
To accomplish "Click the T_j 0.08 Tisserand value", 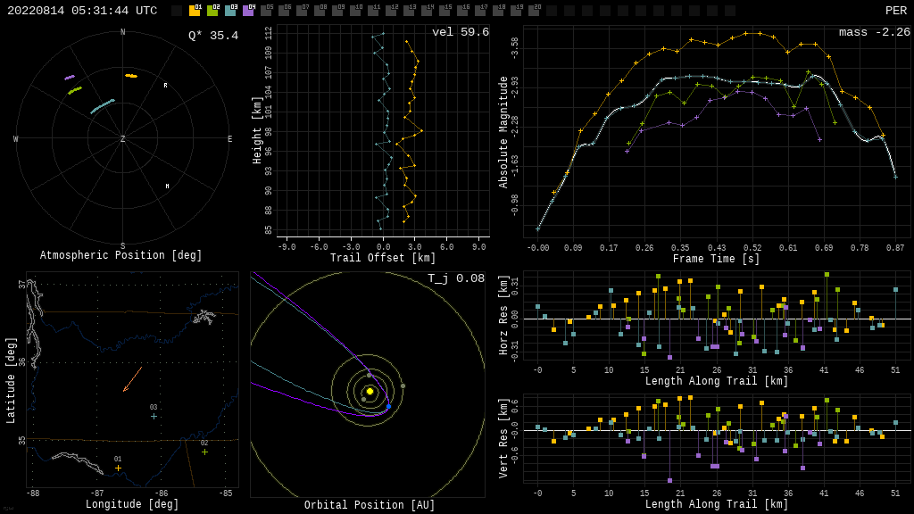I will [x=455, y=279].
